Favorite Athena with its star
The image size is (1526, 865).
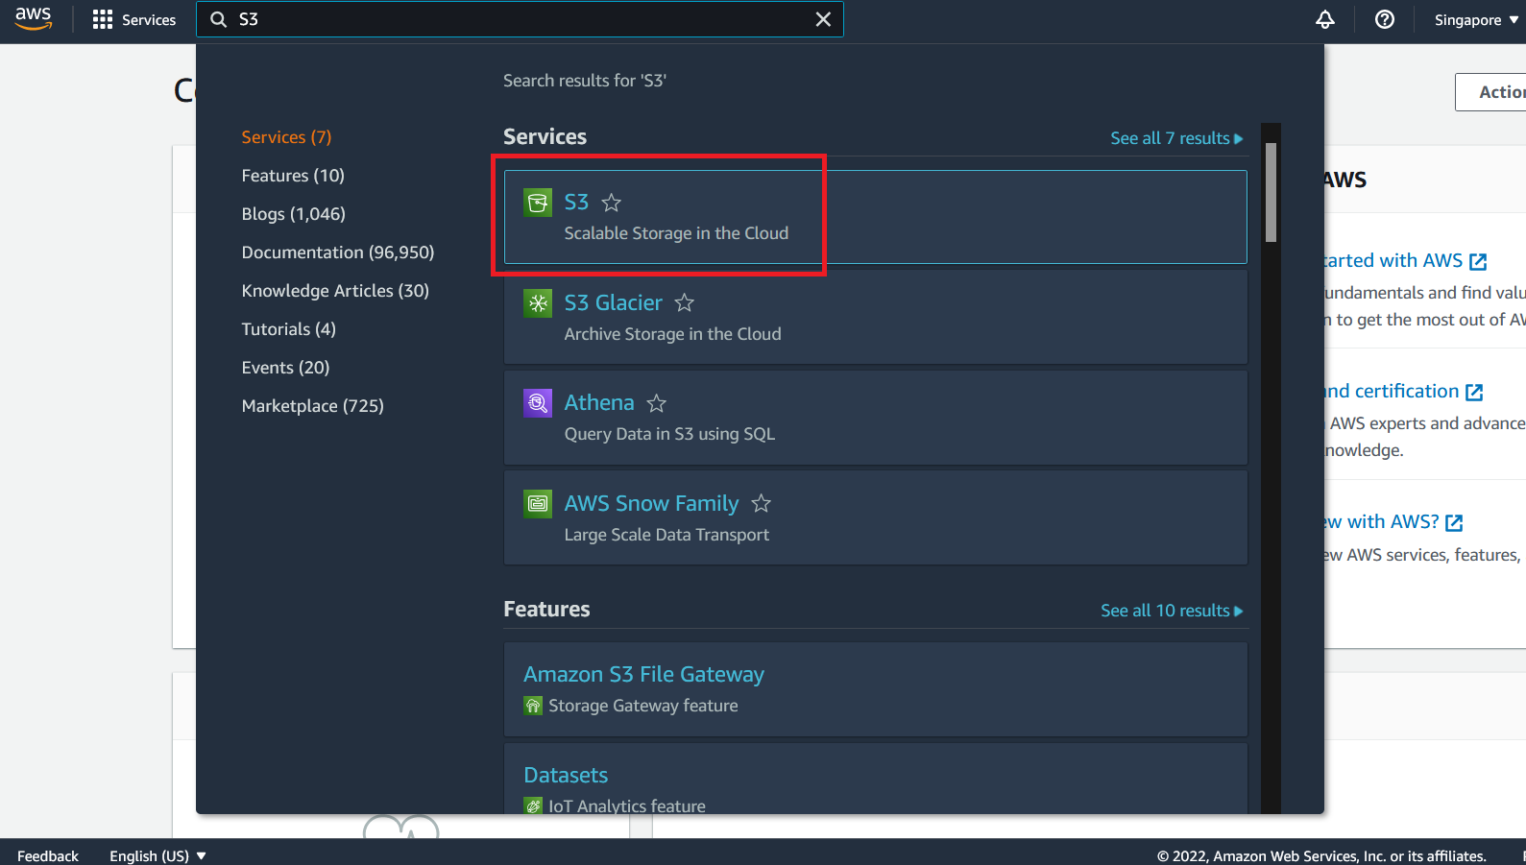[657, 403]
